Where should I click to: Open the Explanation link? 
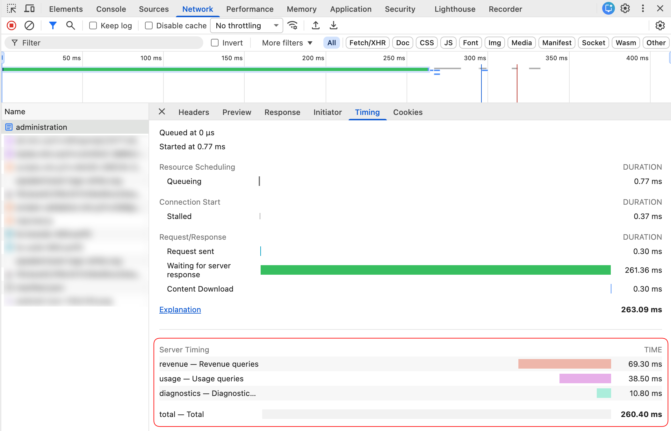180,309
